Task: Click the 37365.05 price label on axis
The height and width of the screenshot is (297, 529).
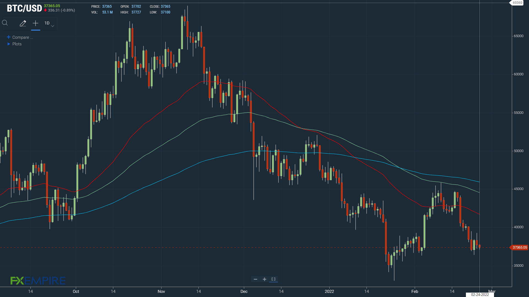Action: (519, 248)
